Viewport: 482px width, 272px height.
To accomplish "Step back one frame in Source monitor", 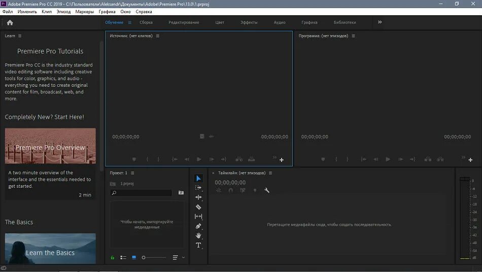I will (187, 159).
